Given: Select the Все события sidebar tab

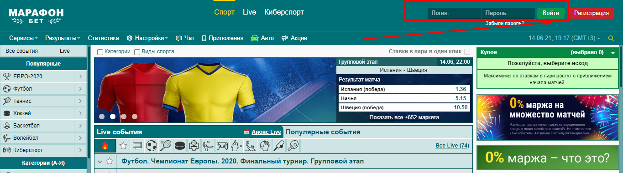Looking at the screenshot, I should pos(21,51).
